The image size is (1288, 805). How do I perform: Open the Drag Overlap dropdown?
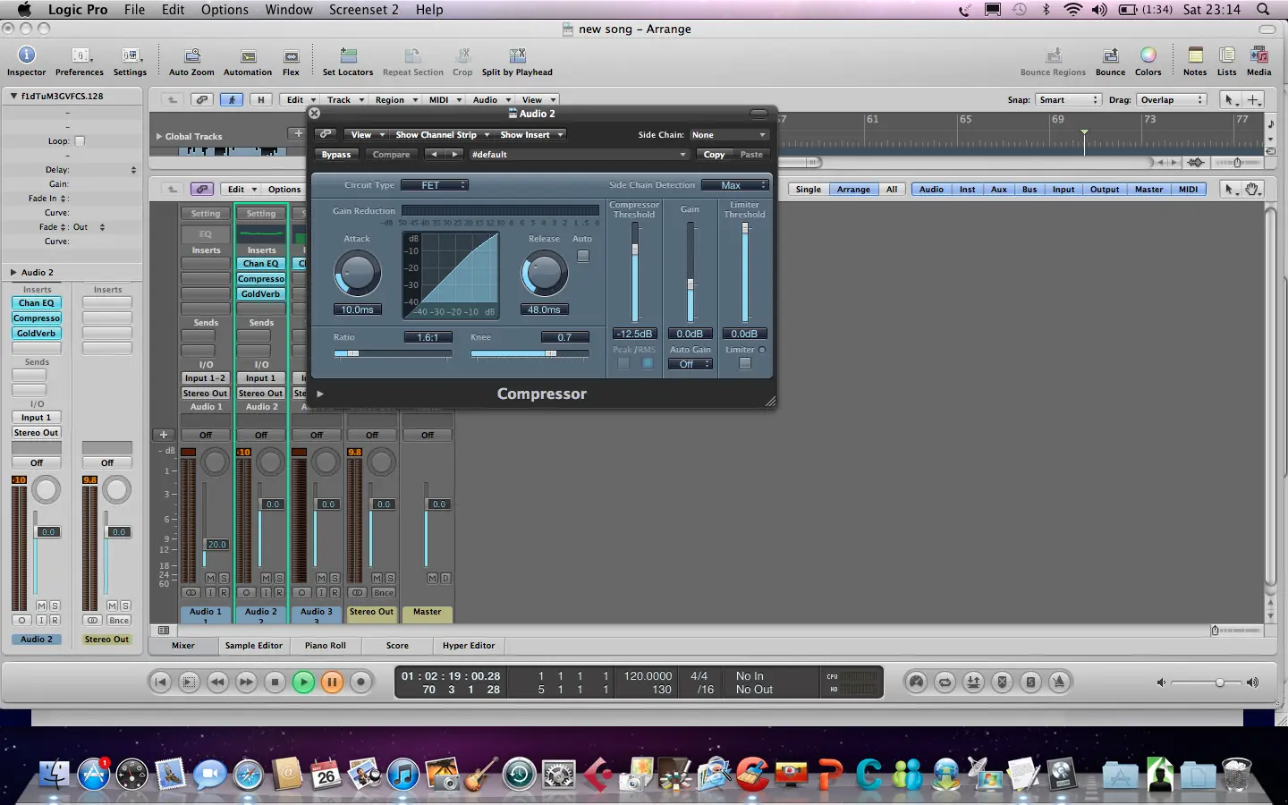click(x=1171, y=100)
